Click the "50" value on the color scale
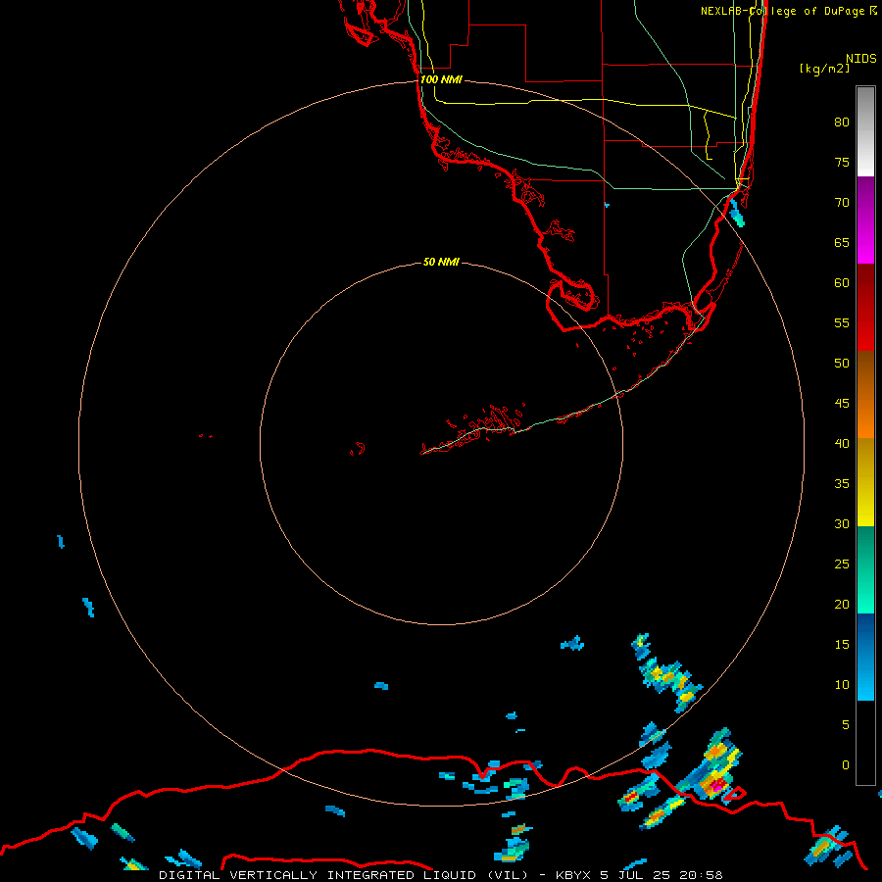The width and height of the screenshot is (882, 882). tap(842, 363)
